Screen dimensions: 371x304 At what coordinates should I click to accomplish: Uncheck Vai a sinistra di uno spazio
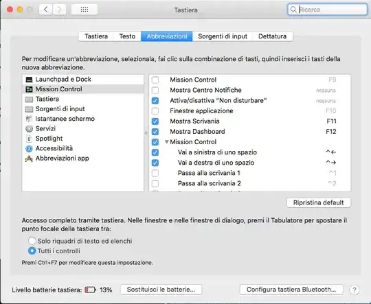click(155, 152)
